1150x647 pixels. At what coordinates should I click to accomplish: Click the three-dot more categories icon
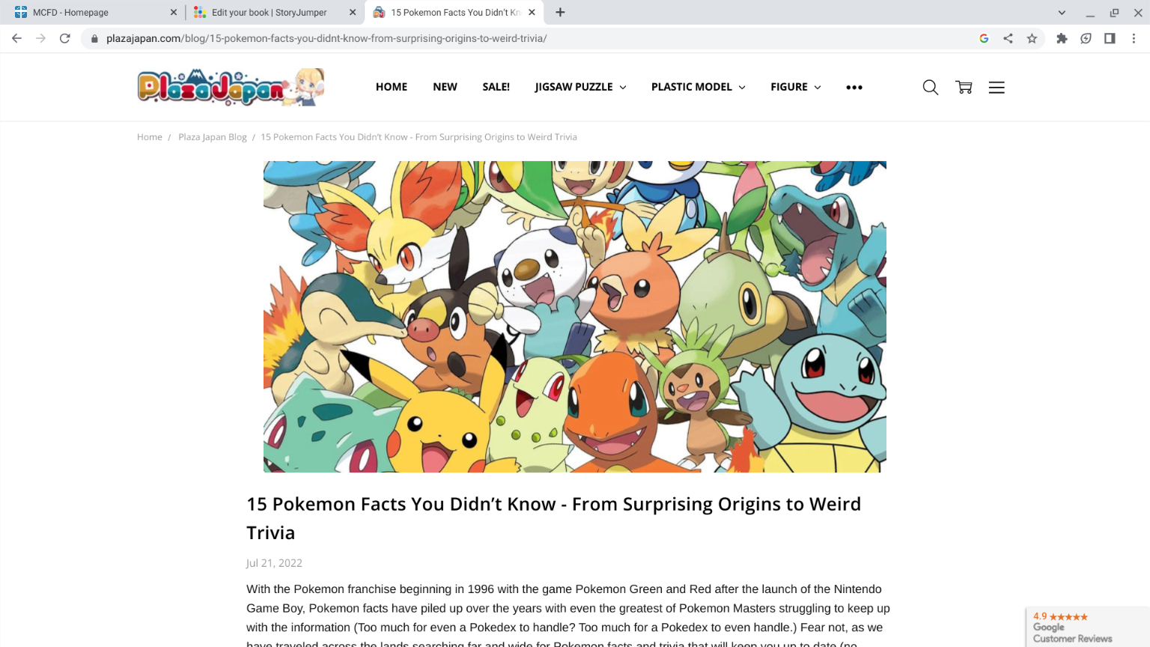854,88
